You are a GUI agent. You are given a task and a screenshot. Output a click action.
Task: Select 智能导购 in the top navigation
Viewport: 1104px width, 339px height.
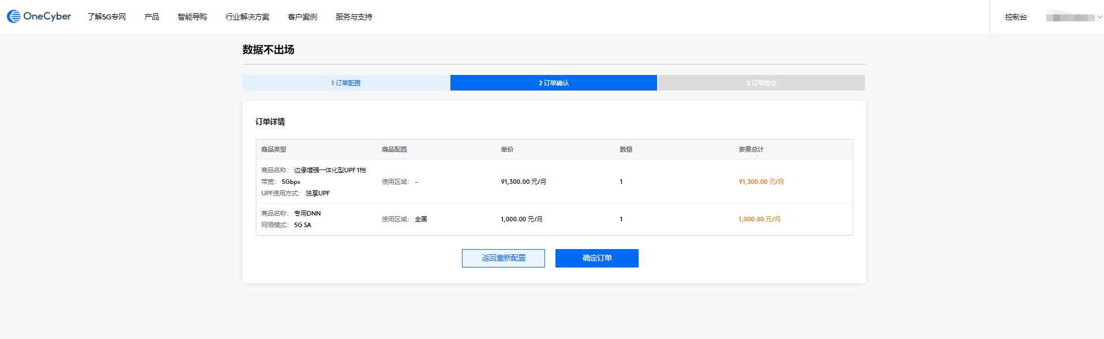[x=192, y=17]
